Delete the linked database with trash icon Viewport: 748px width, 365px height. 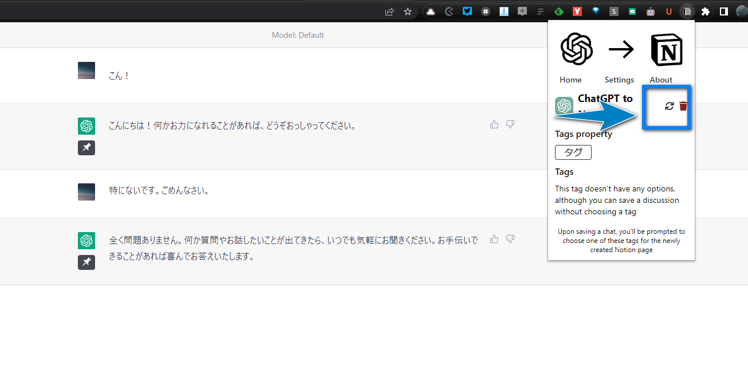click(683, 106)
